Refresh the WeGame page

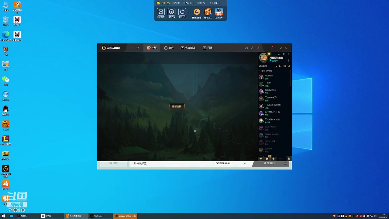tap(138, 48)
